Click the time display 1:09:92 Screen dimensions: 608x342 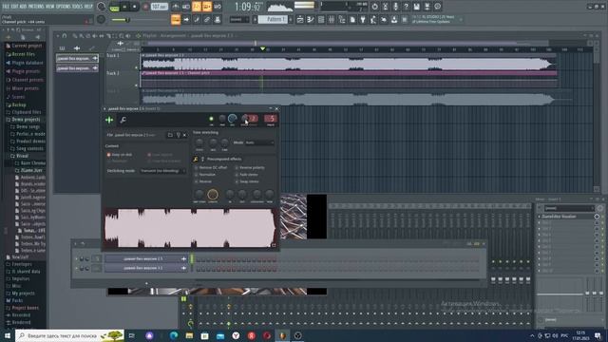pyautogui.click(x=248, y=7)
